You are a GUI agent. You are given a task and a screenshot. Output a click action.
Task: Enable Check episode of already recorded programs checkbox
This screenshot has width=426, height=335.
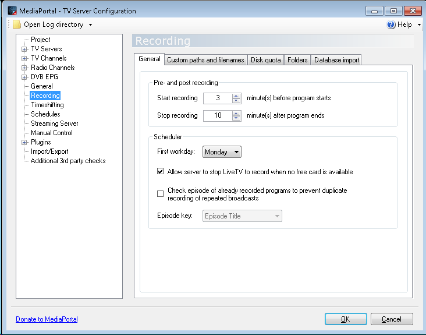160,193
